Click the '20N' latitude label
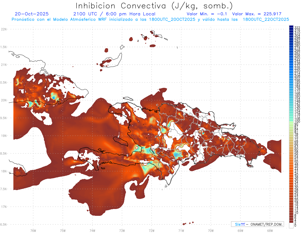The height and width of the screenshot is (234, 303). [x=4, y=100]
